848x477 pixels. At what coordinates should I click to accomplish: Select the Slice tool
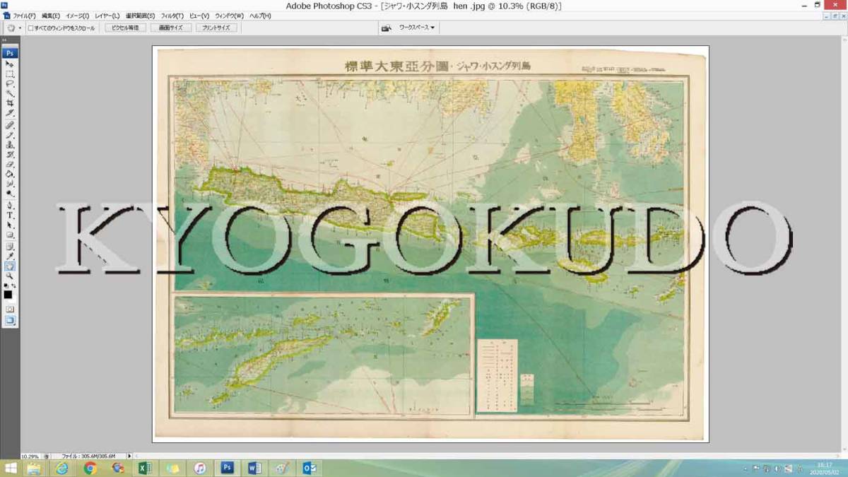10,113
